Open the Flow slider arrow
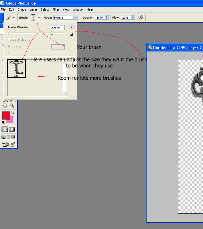This screenshot has height=229, width=203. [x=133, y=17]
